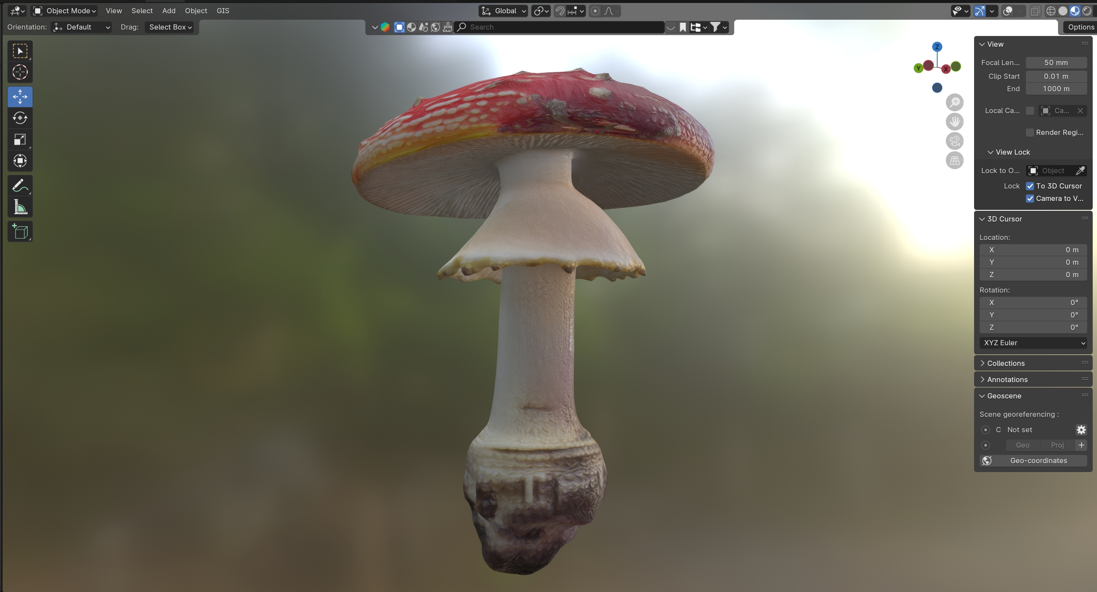Enable the Render Region checkbox
This screenshot has width=1097, height=592.
(x=1030, y=132)
